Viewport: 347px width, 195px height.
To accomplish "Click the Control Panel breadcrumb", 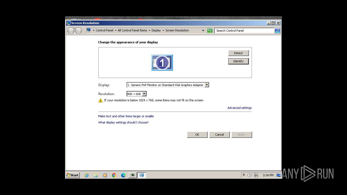I will coord(104,30).
